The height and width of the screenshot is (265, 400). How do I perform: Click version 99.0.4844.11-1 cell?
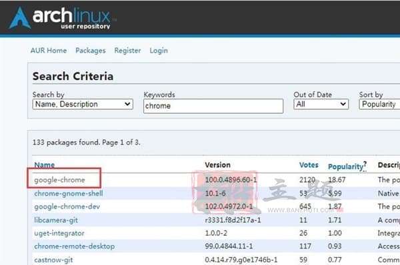(229, 246)
